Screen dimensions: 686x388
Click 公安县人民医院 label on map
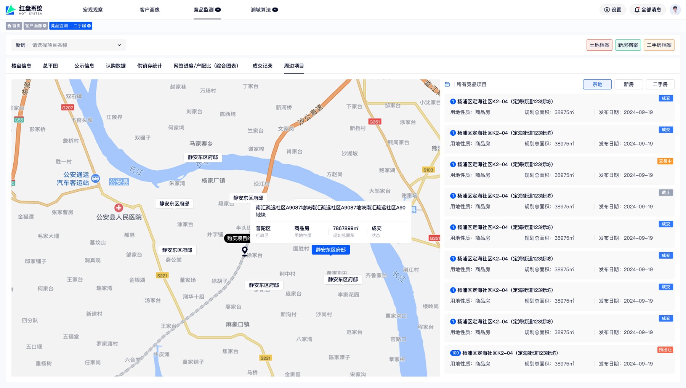pos(119,217)
